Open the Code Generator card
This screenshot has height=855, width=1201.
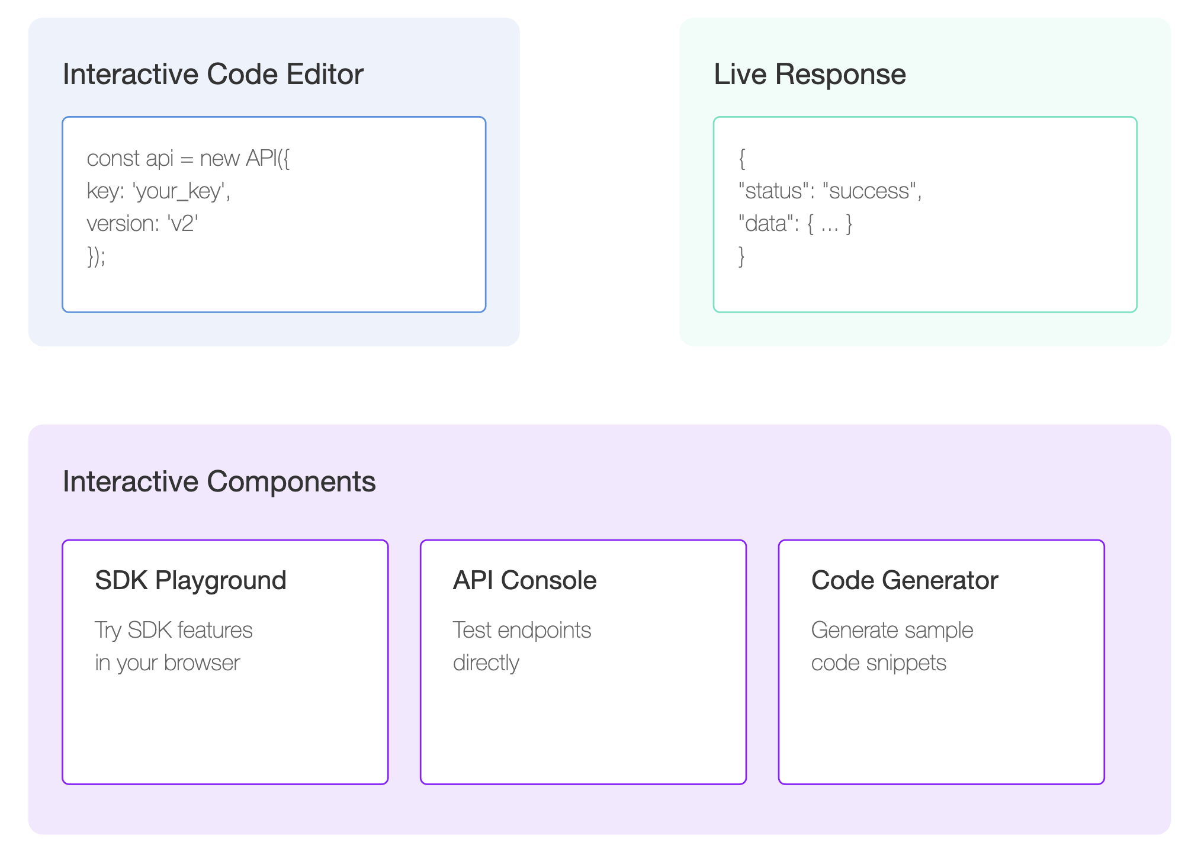coord(942,662)
